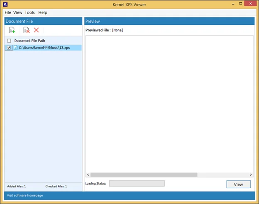Image resolution: width=259 pixels, height=204 pixels.
Task: Select the C:\Users\kernel44\Music\13.xps row
Action: pos(43,48)
